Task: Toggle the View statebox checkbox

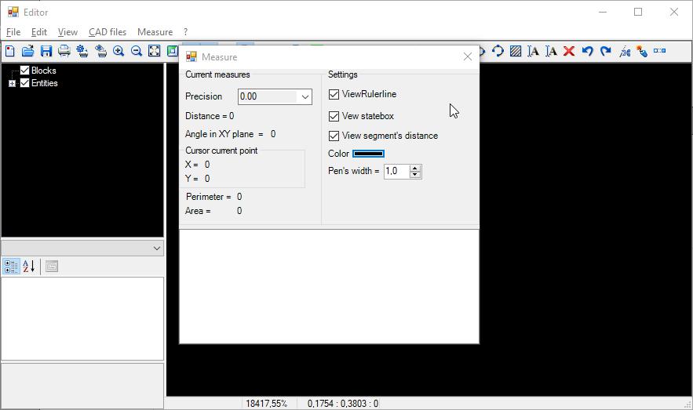Action: [x=334, y=116]
